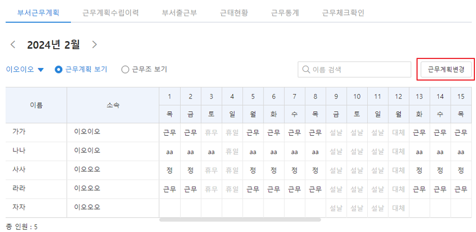Click the horizontal scrollbar under the schedule table
Image resolution: width=476 pixels, height=232 pixels.
click(240, 220)
